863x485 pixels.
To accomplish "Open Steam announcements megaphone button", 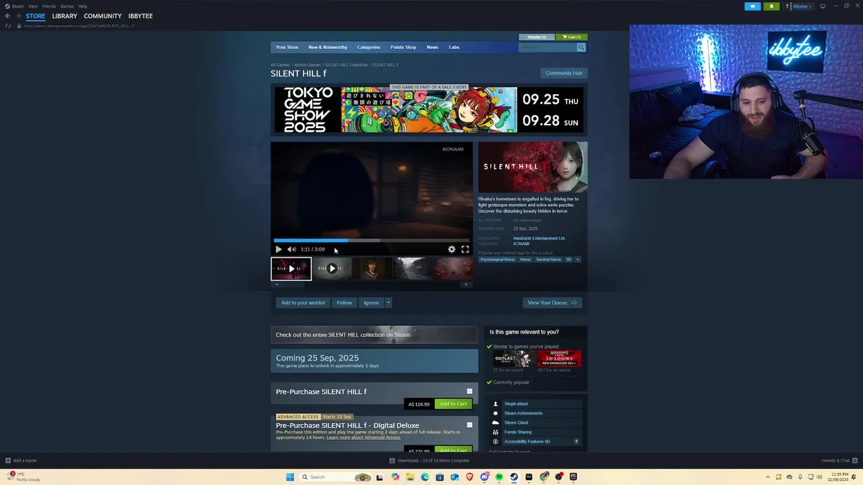I will pyautogui.click(x=752, y=6).
